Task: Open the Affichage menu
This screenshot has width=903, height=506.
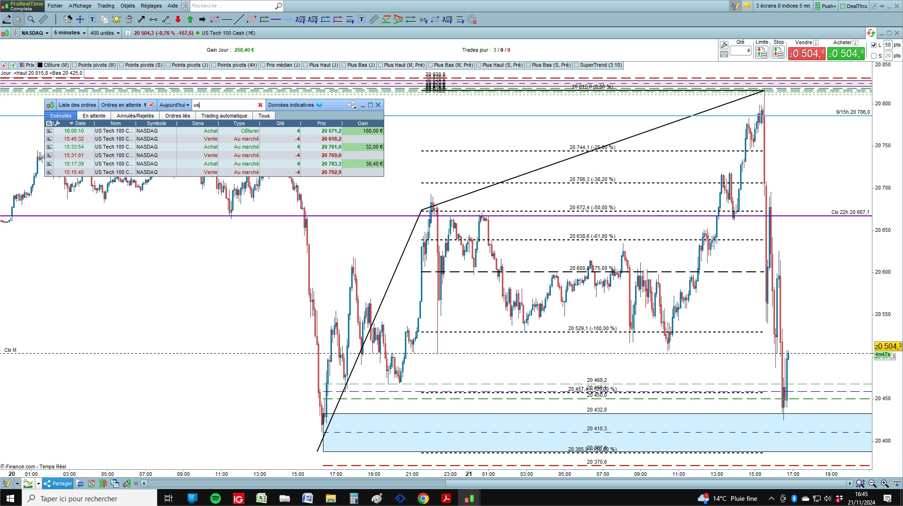Action: tap(80, 6)
